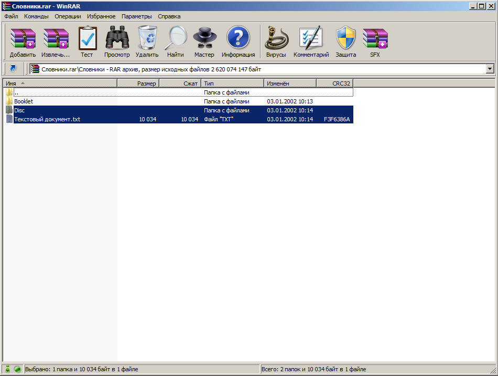Sort by Тип column header

click(232, 83)
